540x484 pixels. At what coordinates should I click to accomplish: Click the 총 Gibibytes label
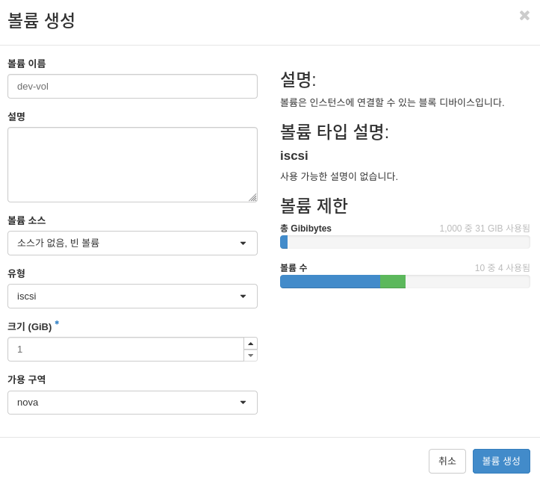point(305,229)
